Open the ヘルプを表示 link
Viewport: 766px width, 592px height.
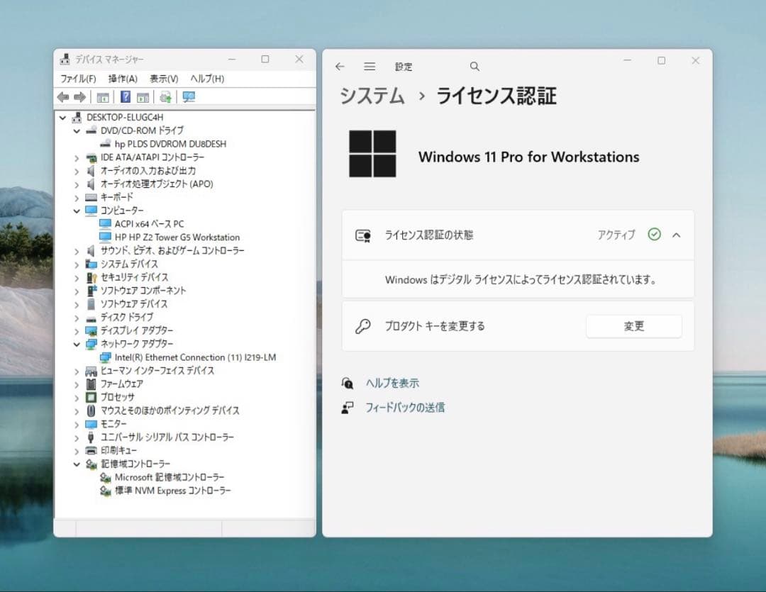394,383
